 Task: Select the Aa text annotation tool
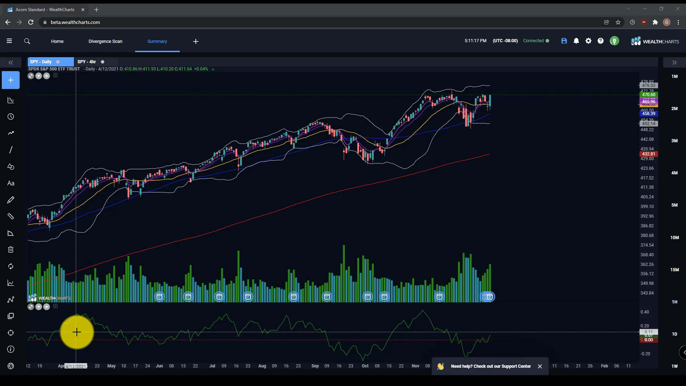(x=11, y=183)
